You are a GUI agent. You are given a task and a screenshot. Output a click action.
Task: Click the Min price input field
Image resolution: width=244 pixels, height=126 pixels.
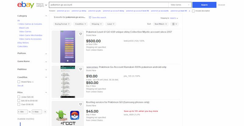pos(23,112)
